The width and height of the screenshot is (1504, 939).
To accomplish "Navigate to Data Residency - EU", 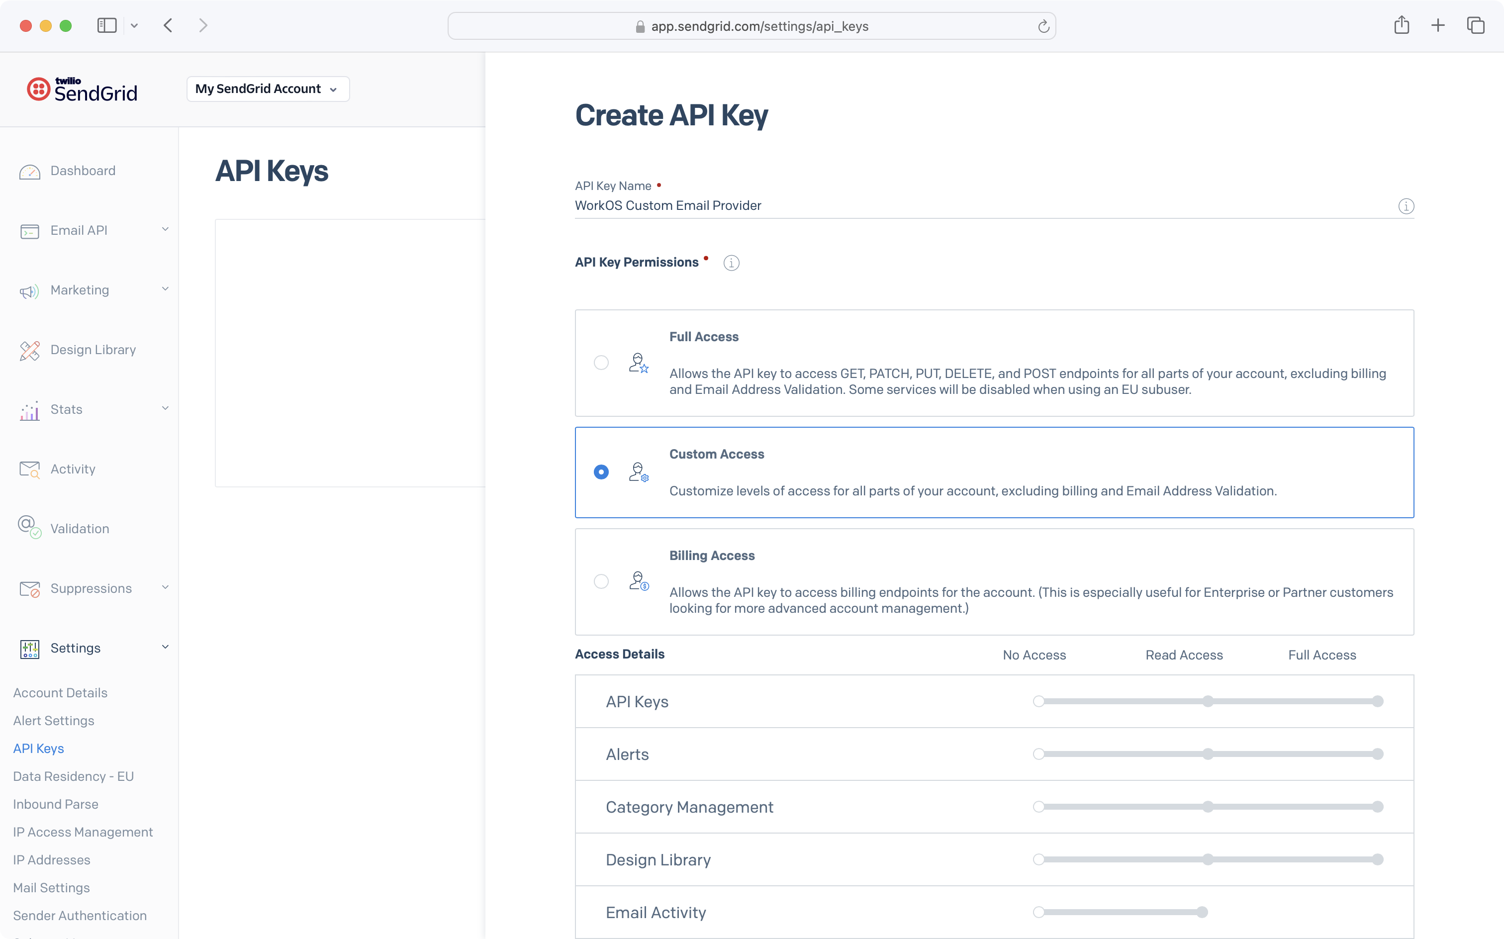I will click(73, 776).
